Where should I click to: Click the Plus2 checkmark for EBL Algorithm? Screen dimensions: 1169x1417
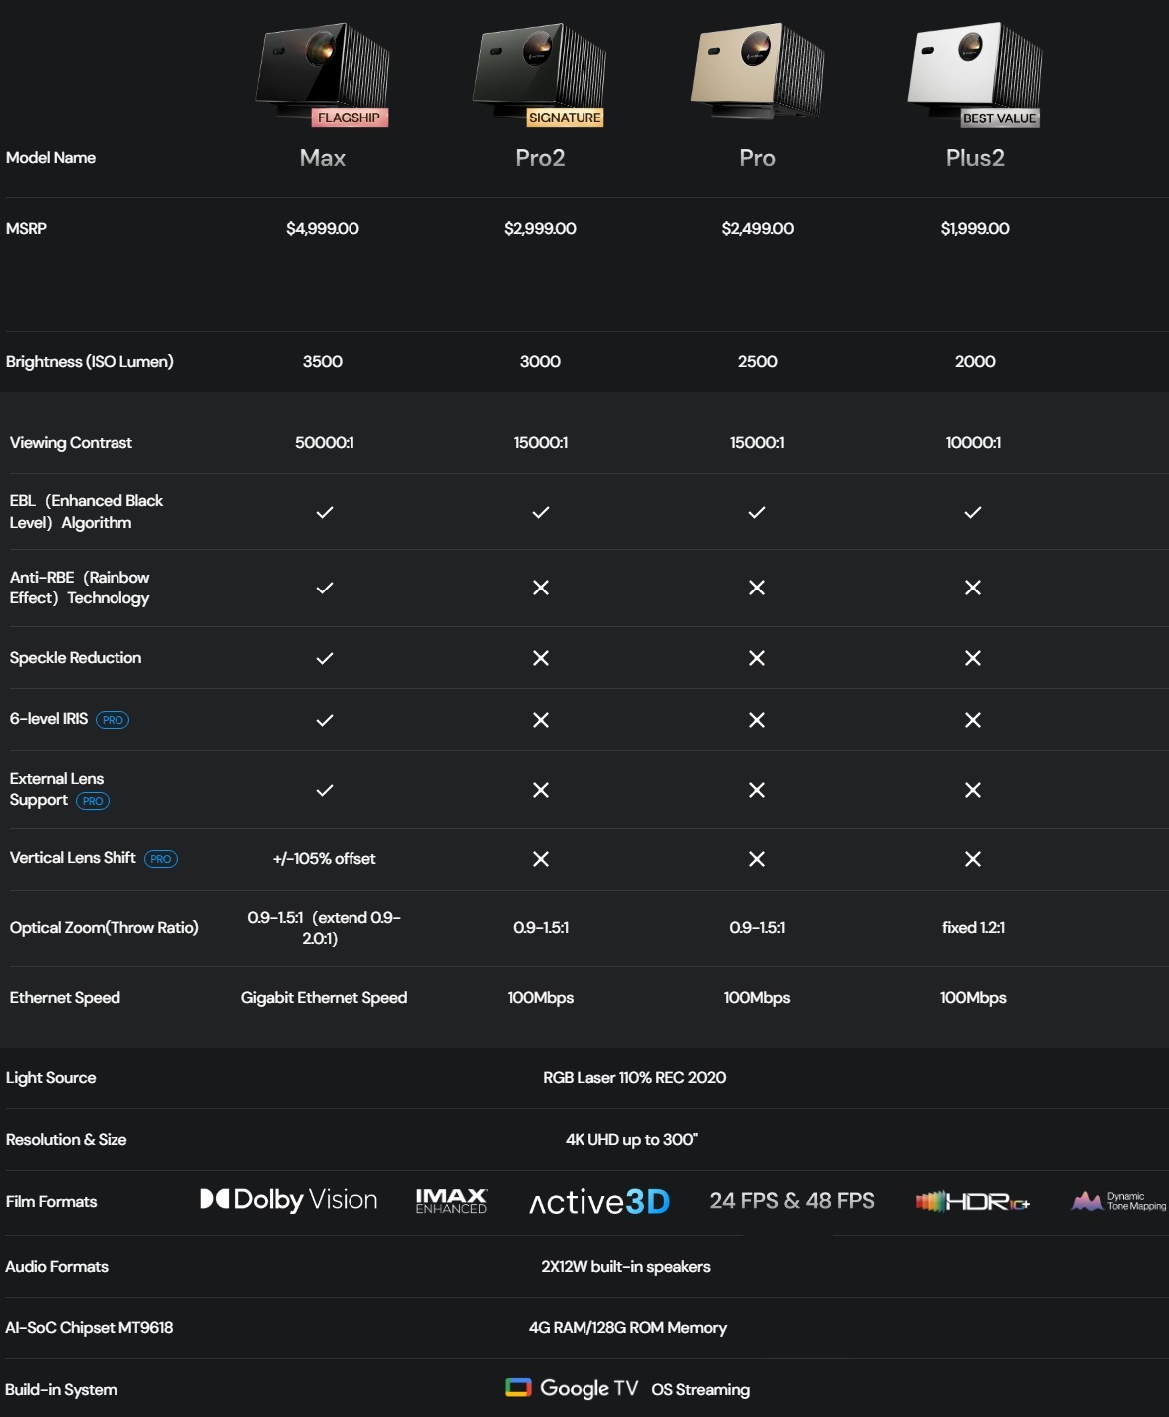973,512
